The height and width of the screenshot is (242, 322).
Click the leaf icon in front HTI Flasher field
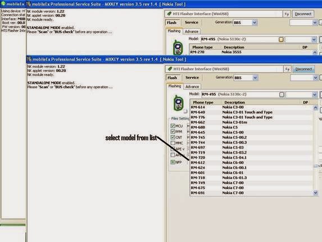(170, 69)
